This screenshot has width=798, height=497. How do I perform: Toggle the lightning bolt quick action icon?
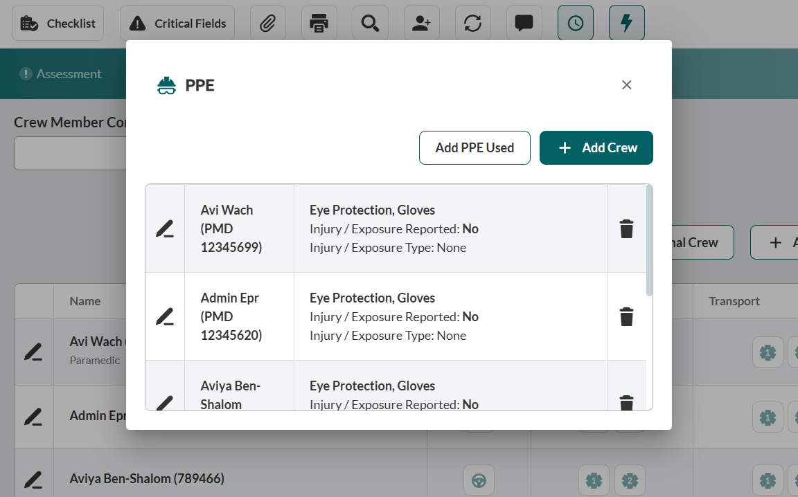coord(626,24)
